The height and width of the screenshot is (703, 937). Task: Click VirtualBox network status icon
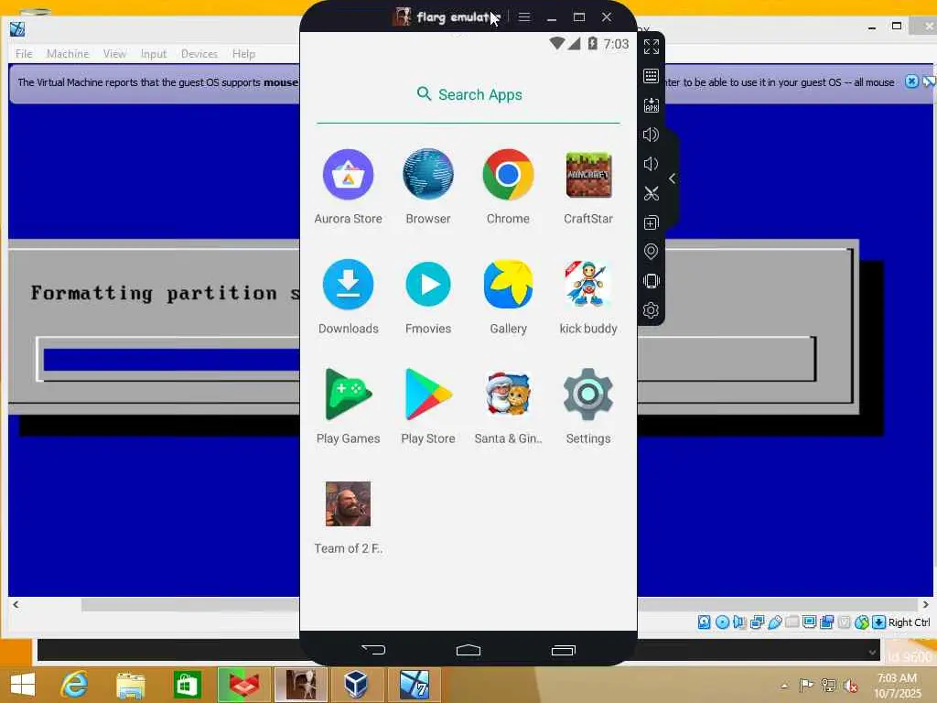pyautogui.click(x=757, y=622)
